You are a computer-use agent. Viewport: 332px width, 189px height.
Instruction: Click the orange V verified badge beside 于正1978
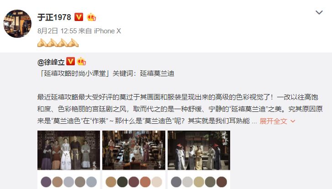tap(79, 17)
